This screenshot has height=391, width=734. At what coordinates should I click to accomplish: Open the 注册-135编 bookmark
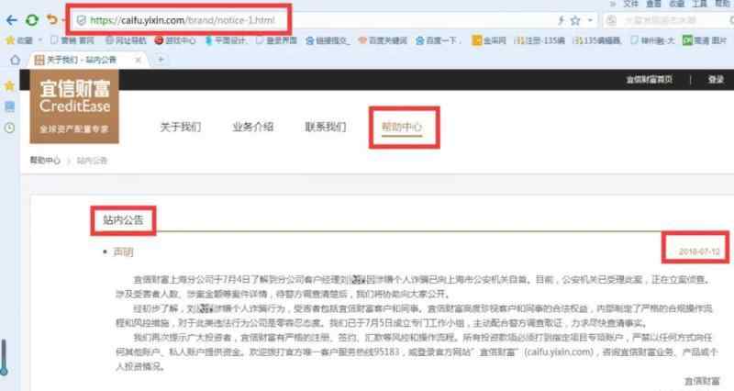[x=539, y=40]
